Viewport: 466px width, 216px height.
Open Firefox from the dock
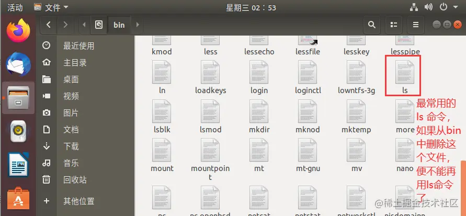tap(18, 30)
